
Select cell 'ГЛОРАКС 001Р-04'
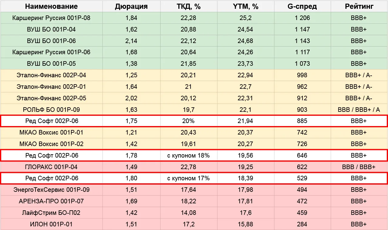[51, 167]
